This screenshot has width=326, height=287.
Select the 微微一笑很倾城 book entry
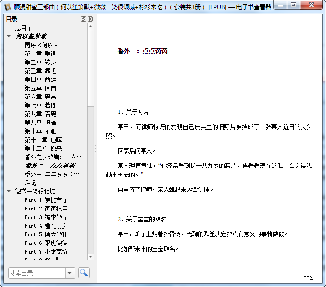point(35,191)
